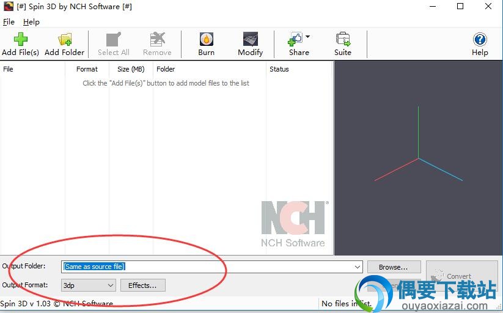Click the Select All toolbar icon
The image size is (503, 313).
click(114, 39)
